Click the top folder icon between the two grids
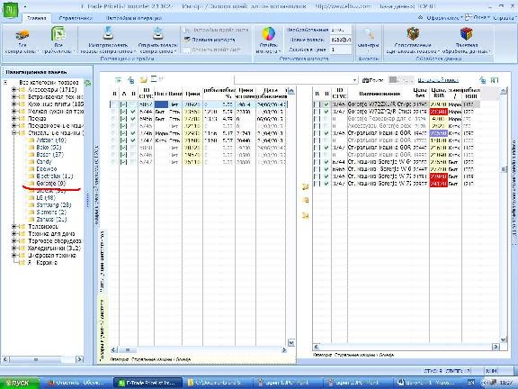518x389 pixels. (x=305, y=187)
